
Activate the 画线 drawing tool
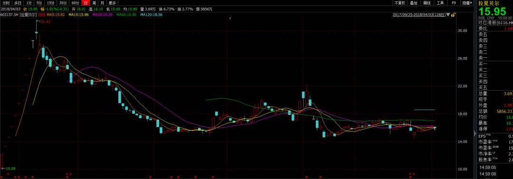pos(427,3)
